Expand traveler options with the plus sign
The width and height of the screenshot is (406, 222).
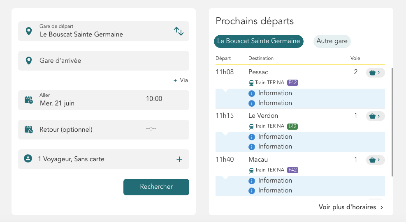(x=179, y=159)
